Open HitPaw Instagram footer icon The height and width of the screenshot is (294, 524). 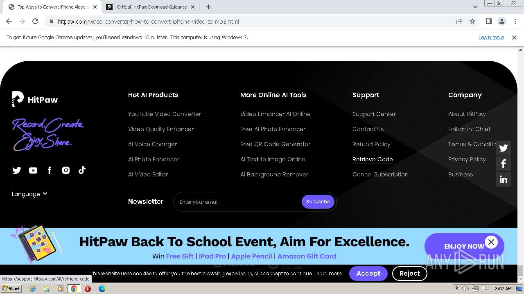coord(66,170)
